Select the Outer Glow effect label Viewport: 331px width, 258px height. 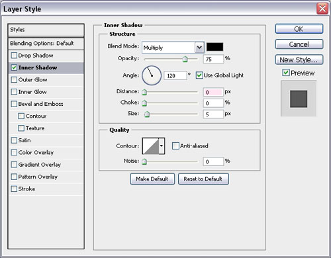(x=32, y=79)
